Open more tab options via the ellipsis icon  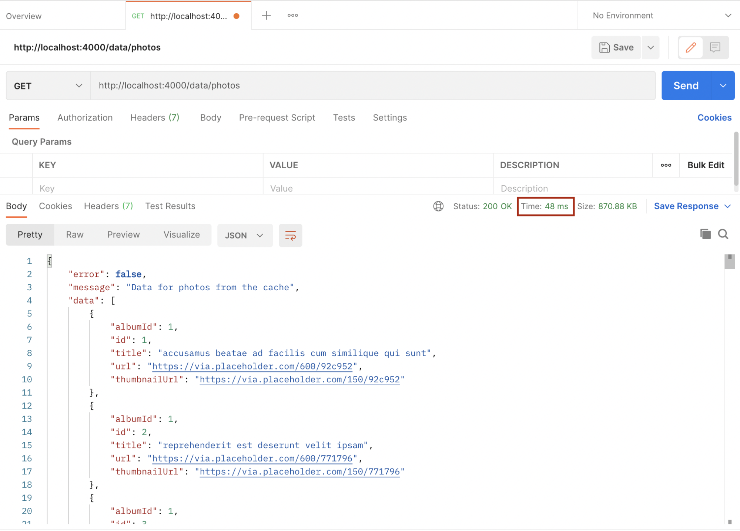point(292,15)
